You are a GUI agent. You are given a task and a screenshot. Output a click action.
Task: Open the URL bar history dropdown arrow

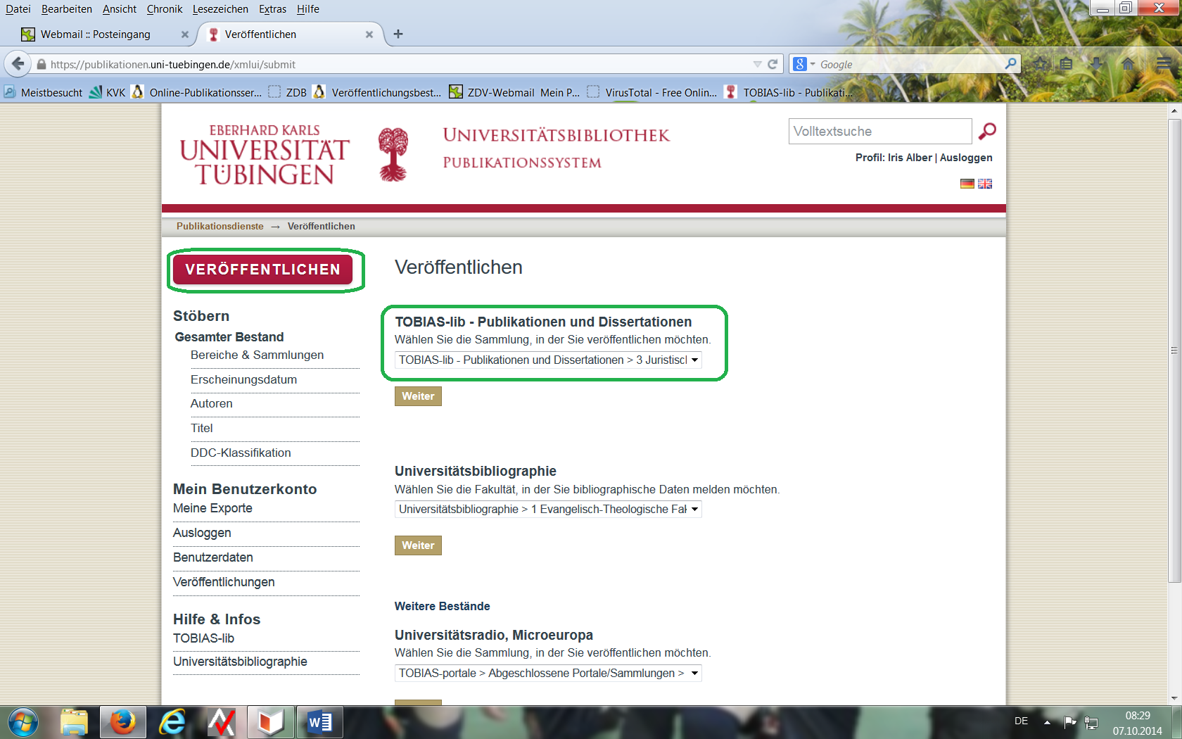click(757, 64)
